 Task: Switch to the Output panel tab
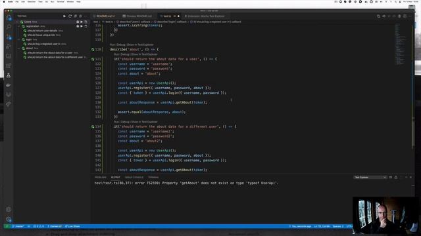(x=116, y=178)
